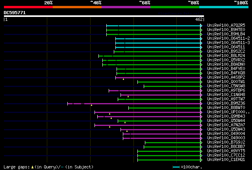Screen dimensions: 252x170
Task: Pick the UniRef100_B8BWT0 hit name
Action: point(226,108)
